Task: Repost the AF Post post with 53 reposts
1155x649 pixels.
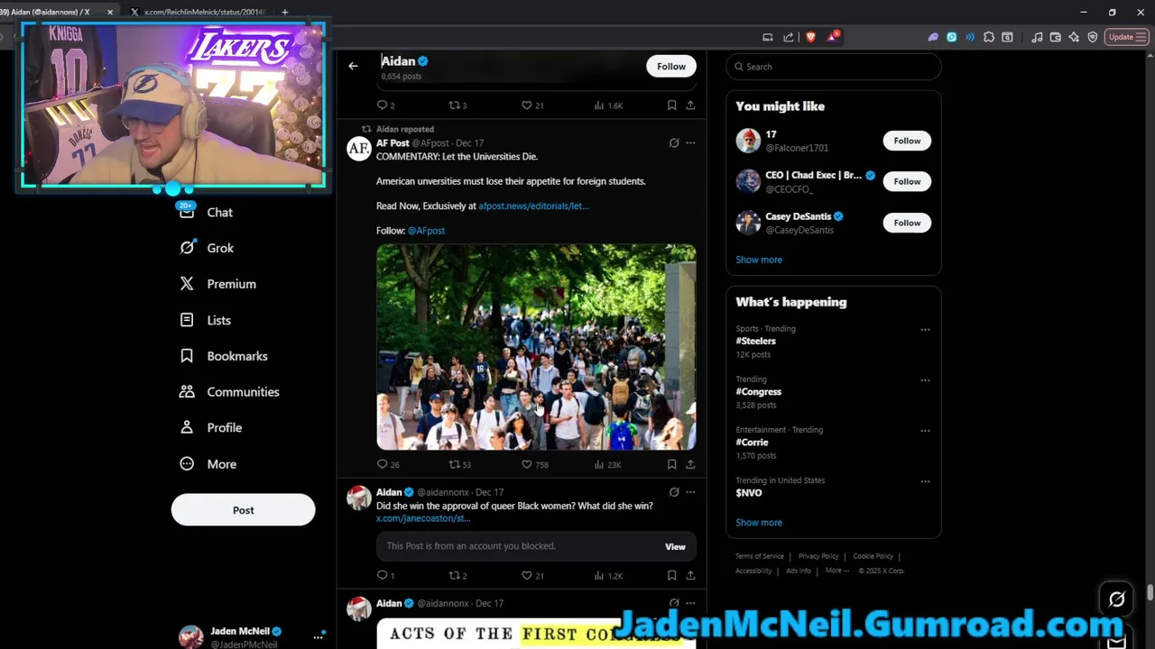Action: click(x=460, y=465)
